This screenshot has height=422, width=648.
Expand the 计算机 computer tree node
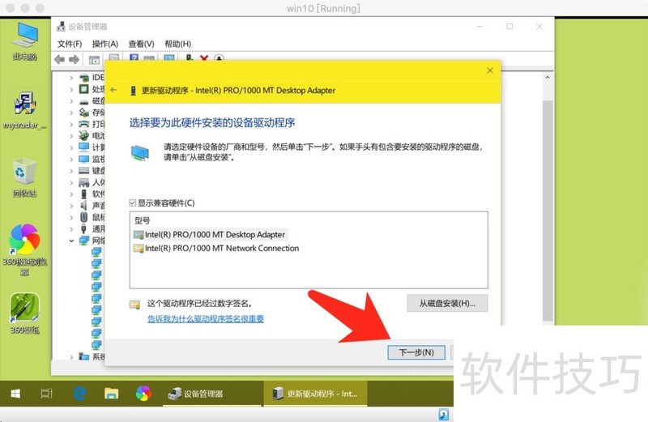(x=71, y=147)
